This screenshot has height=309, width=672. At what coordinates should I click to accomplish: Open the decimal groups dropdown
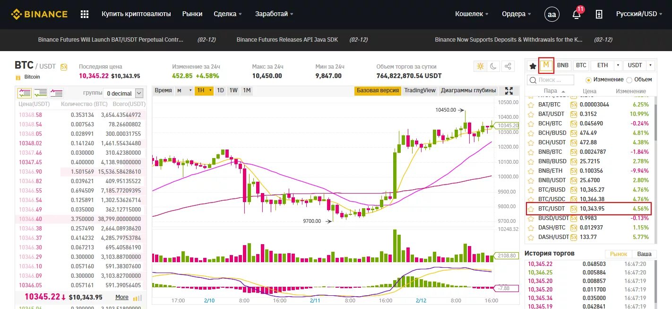pyautogui.click(x=124, y=93)
